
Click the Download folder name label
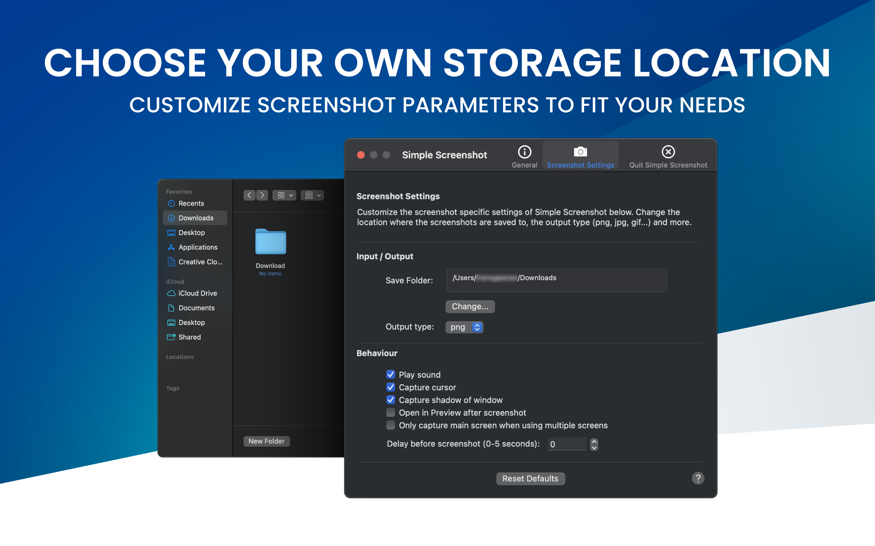pyautogui.click(x=270, y=266)
